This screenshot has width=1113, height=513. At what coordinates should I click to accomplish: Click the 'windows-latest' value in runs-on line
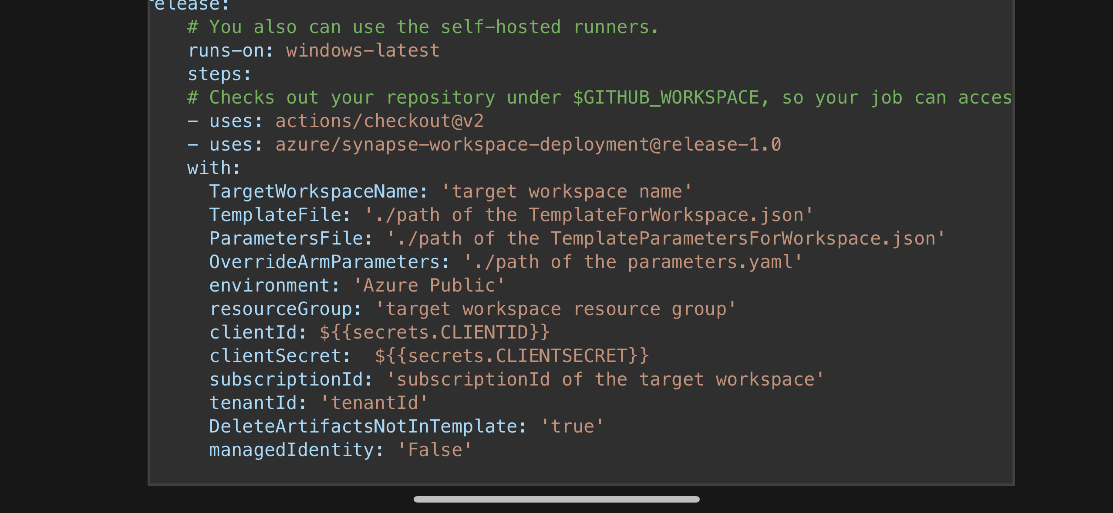click(363, 50)
